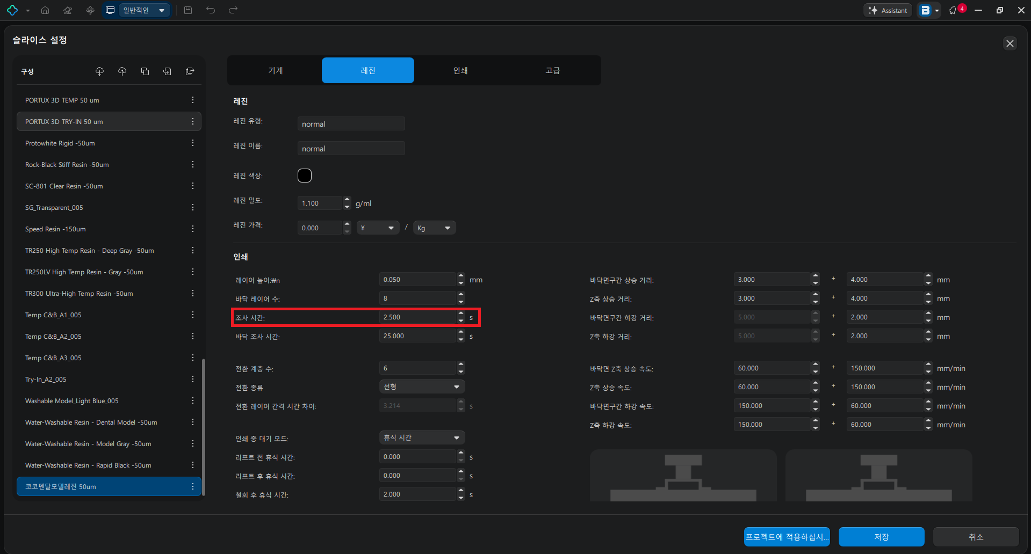Open options menu for 코코덴탈모델레진 50um
Image resolution: width=1031 pixels, height=554 pixels.
point(193,487)
